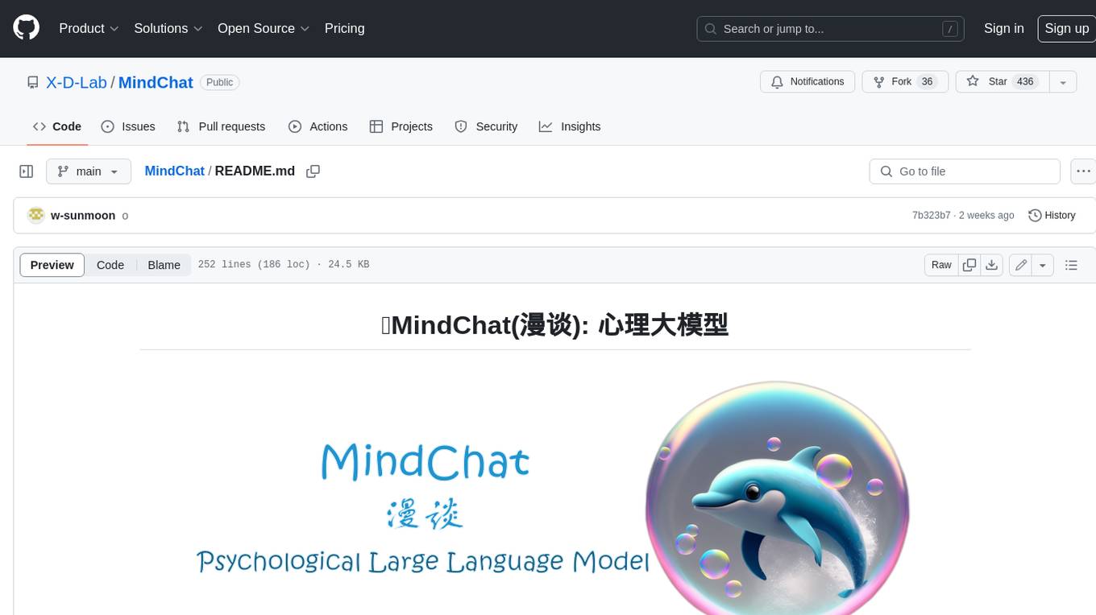Go to the MindChat root in breadcrumb

[174, 171]
